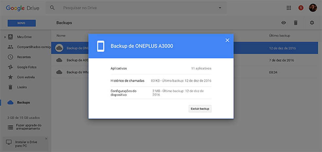This screenshot has width=322, height=152.
Task: Click the Google Drive logo
Action: (23, 8)
